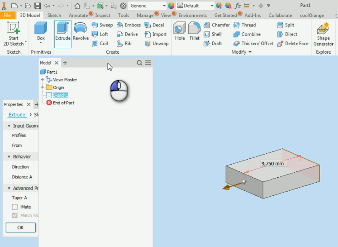Confirm the extrude with OK
Screen dimensions: 338x247
point(21,228)
